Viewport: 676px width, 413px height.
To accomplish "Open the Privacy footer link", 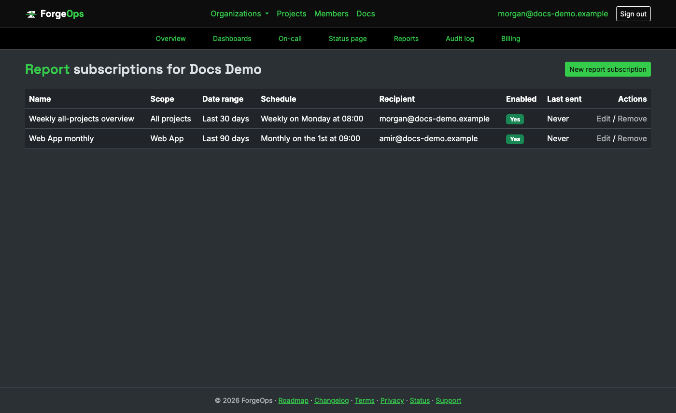I will [392, 400].
